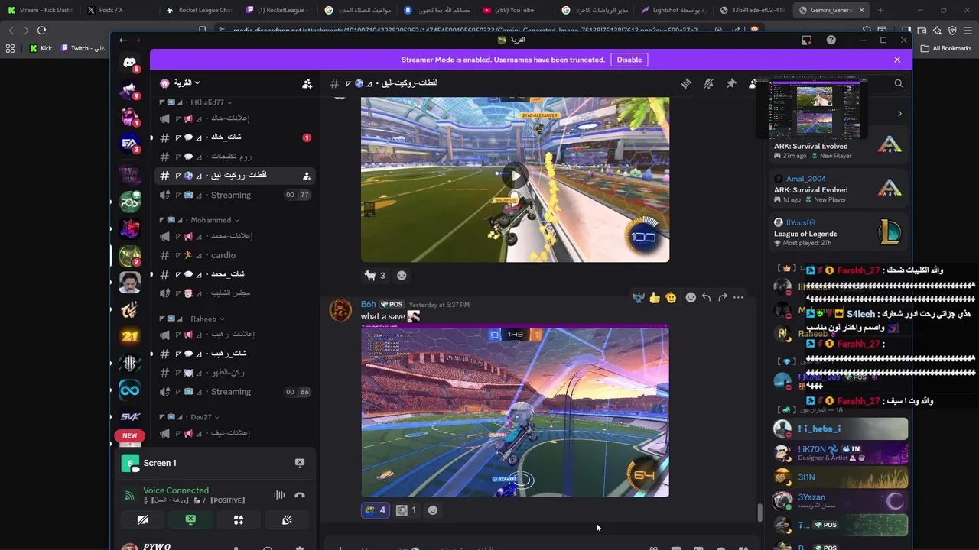Open the number 21 server icon
The image size is (979, 550).
(130, 337)
